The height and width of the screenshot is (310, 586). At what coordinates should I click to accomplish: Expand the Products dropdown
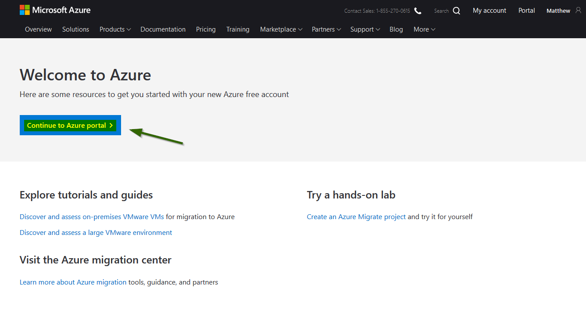[114, 29]
